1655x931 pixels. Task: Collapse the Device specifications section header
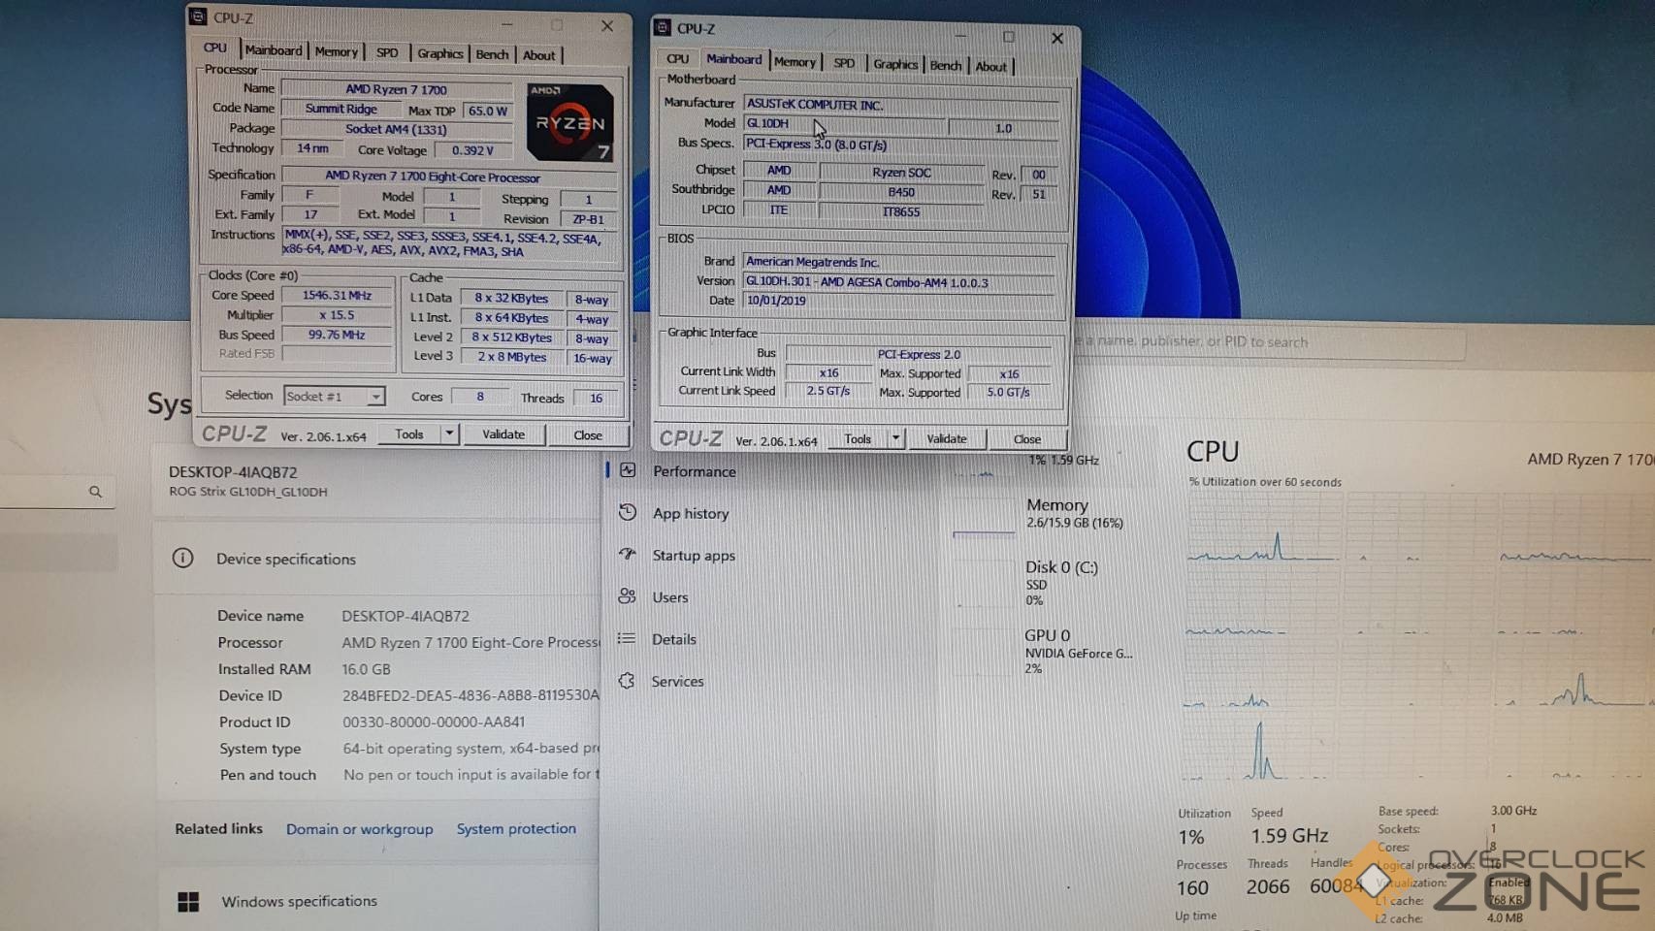[x=378, y=559]
